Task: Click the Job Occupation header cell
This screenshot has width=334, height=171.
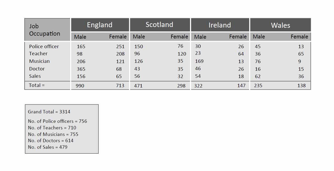Action: (45, 30)
